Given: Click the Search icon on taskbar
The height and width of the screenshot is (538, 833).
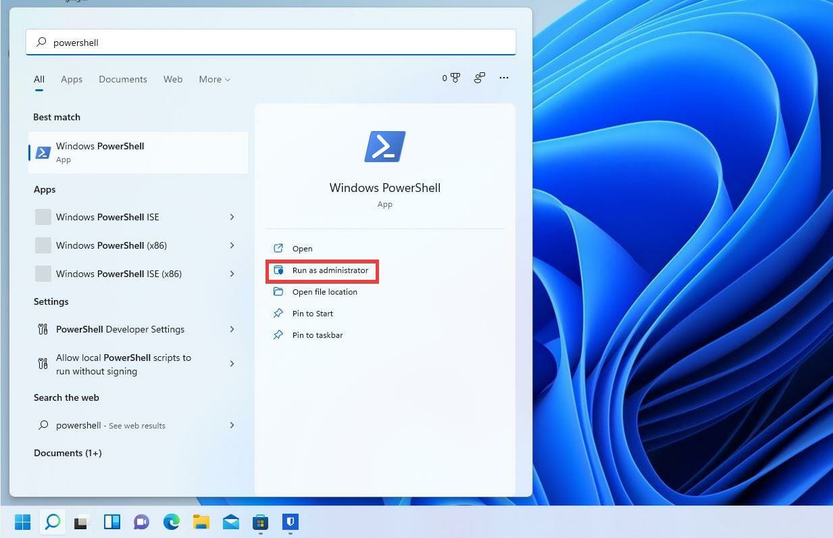Looking at the screenshot, I should click(52, 522).
